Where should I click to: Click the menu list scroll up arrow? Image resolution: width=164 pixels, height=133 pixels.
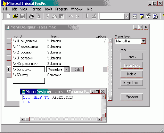110,40
